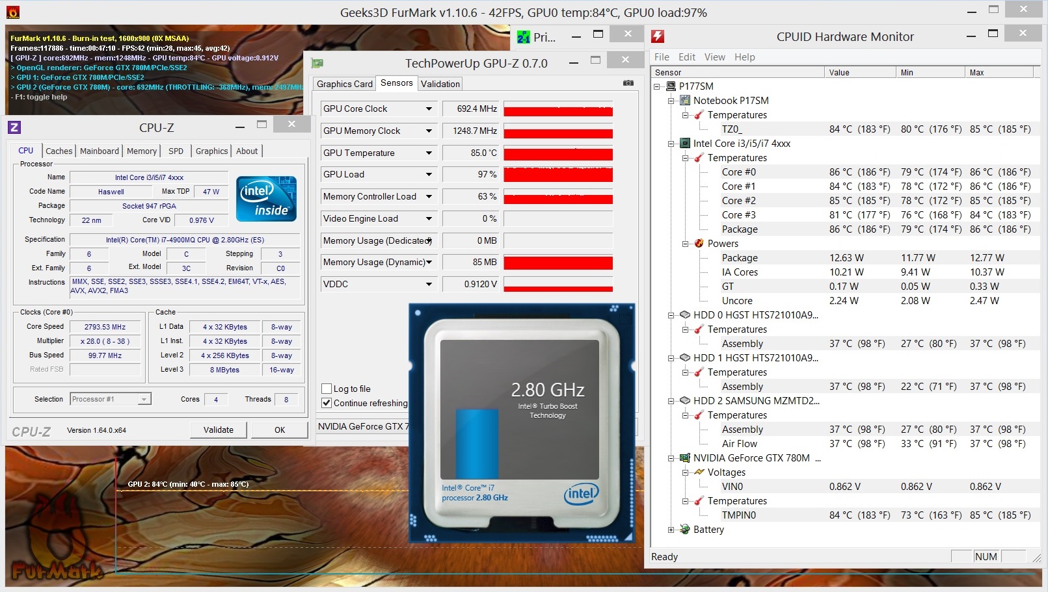Click thermometer icon under Notebook P17SM

(699, 114)
